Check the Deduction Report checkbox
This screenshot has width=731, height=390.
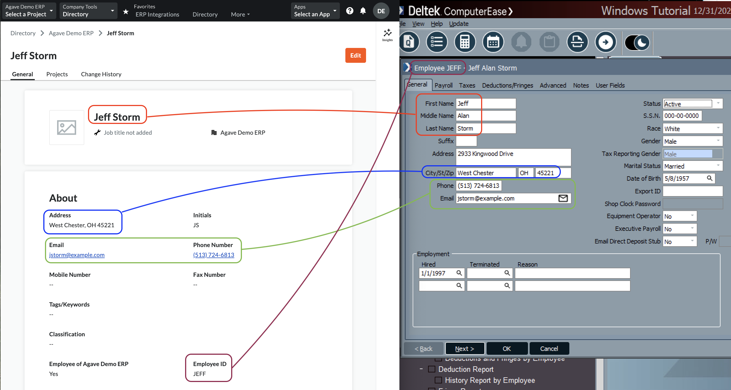point(432,369)
